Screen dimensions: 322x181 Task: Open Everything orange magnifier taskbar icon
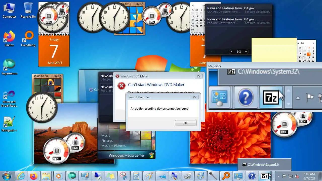coord(226,176)
